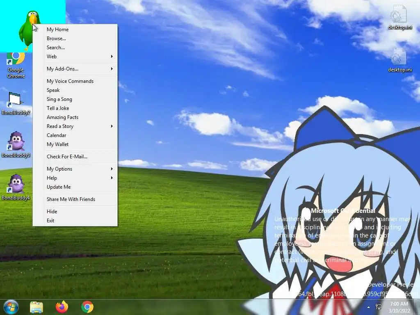Image resolution: width=420 pixels, height=315 pixels.
Task: Select the BonziBuddy2 desktop shortcut
Action: pyautogui.click(x=16, y=104)
